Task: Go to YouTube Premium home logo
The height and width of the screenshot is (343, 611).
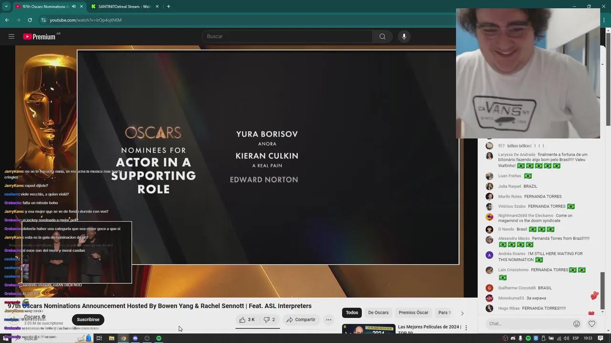Action: coord(39,37)
